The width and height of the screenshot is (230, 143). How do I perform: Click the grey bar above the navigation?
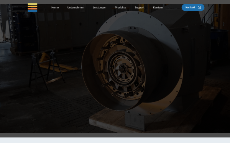[115, 2]
